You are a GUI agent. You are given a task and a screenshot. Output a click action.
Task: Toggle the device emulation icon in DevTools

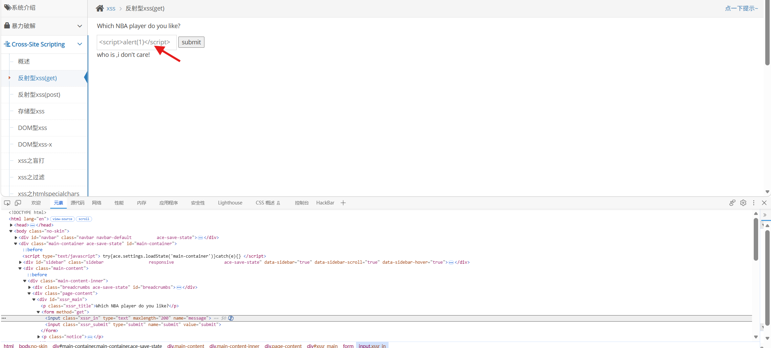(x=18, y=203)
